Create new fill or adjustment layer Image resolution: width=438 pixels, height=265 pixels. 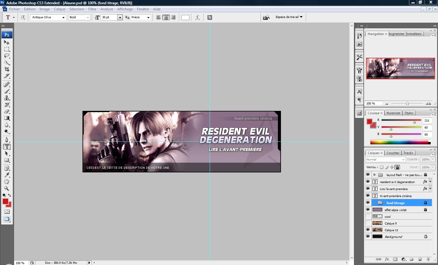click(x=404, y=260)
